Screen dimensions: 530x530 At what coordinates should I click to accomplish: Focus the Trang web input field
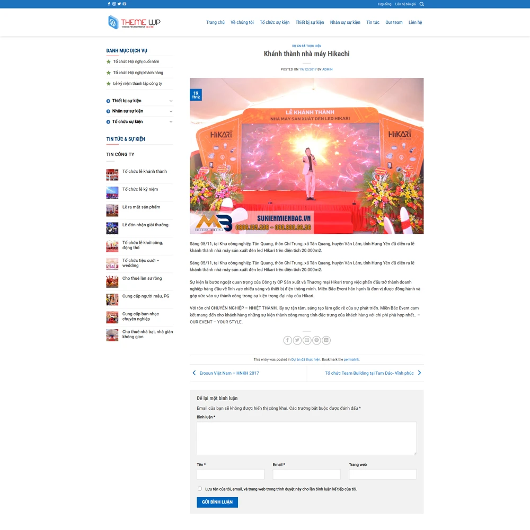pyautogui.click(x=383, y=474)
